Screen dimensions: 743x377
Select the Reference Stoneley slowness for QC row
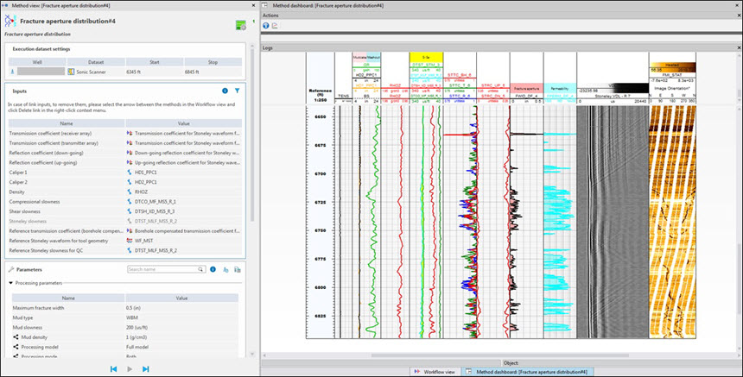[x=125, y=250]
